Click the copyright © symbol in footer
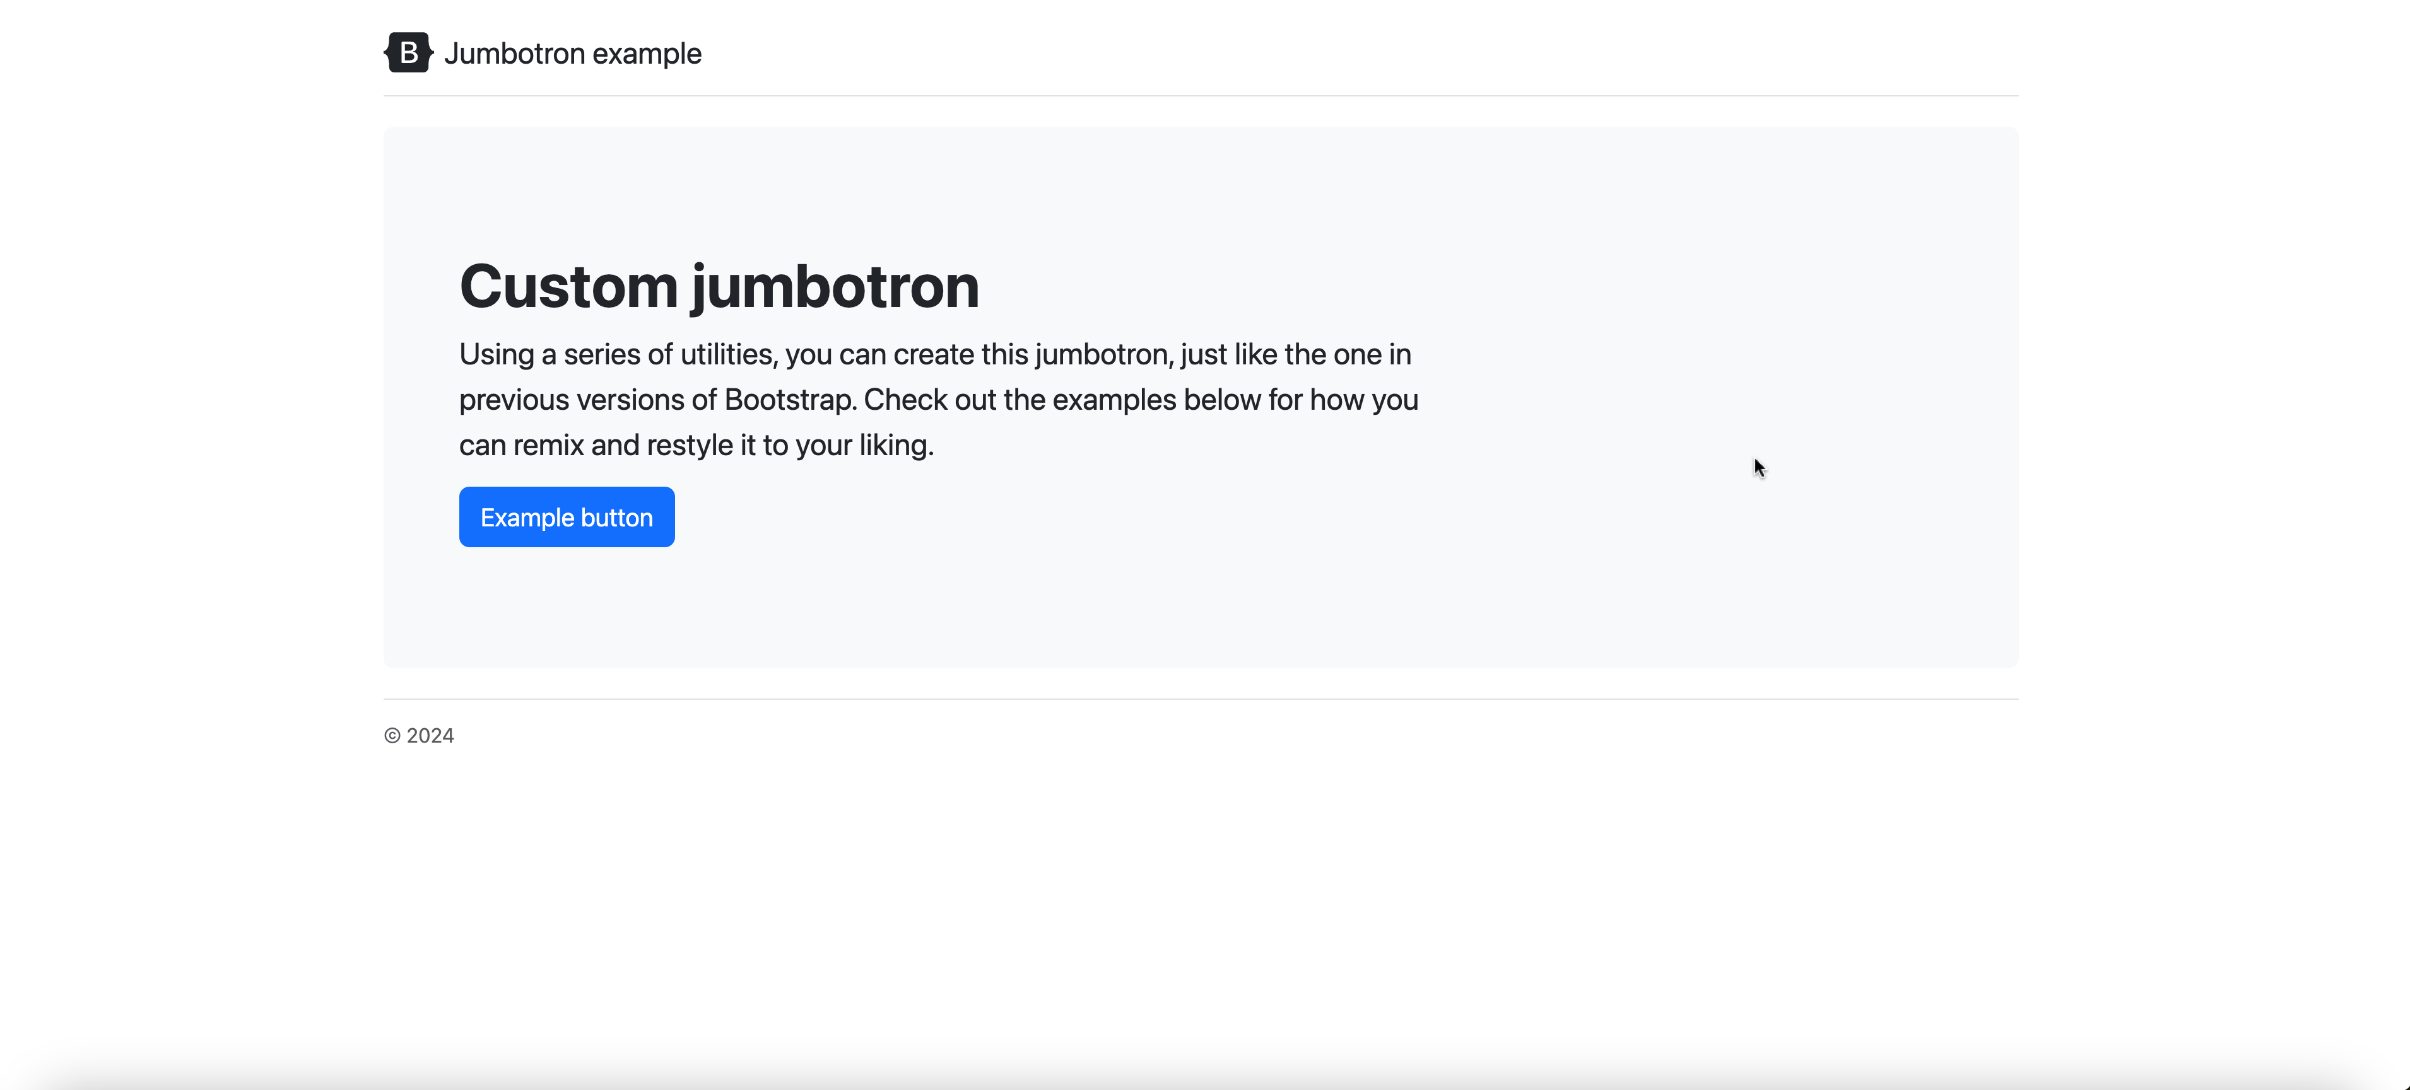2410x1090 pixels. click(392, 736)
